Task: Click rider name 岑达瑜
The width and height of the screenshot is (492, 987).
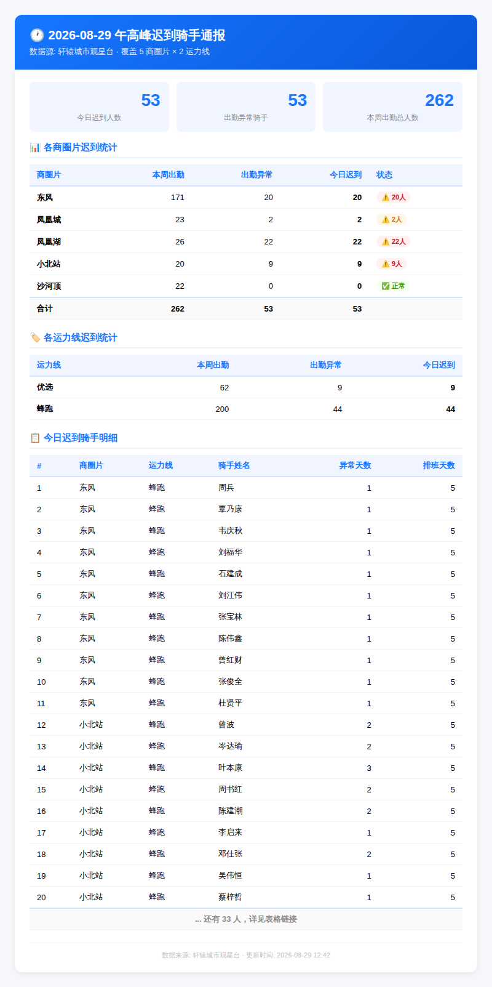Action: point(231,746)
